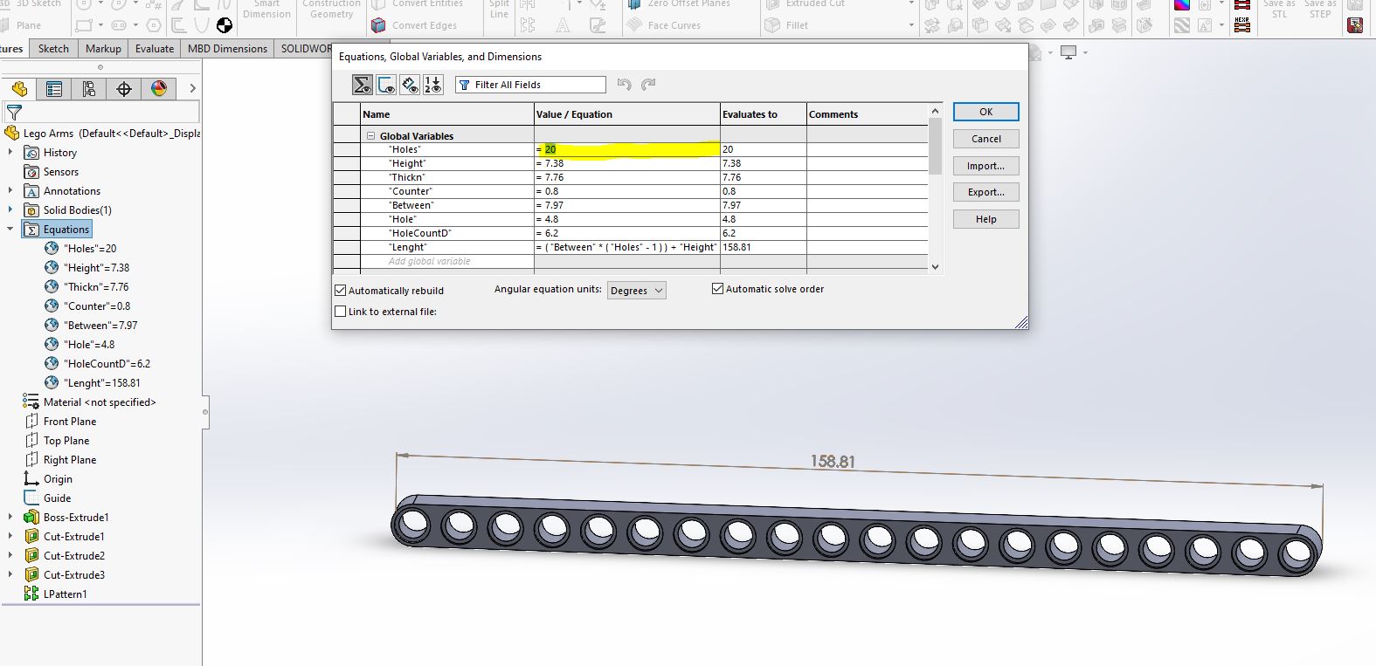This screenshot has height=666, width=1376.
Task: Click the Convert Edges cube icon
Action: click(378, 25)
